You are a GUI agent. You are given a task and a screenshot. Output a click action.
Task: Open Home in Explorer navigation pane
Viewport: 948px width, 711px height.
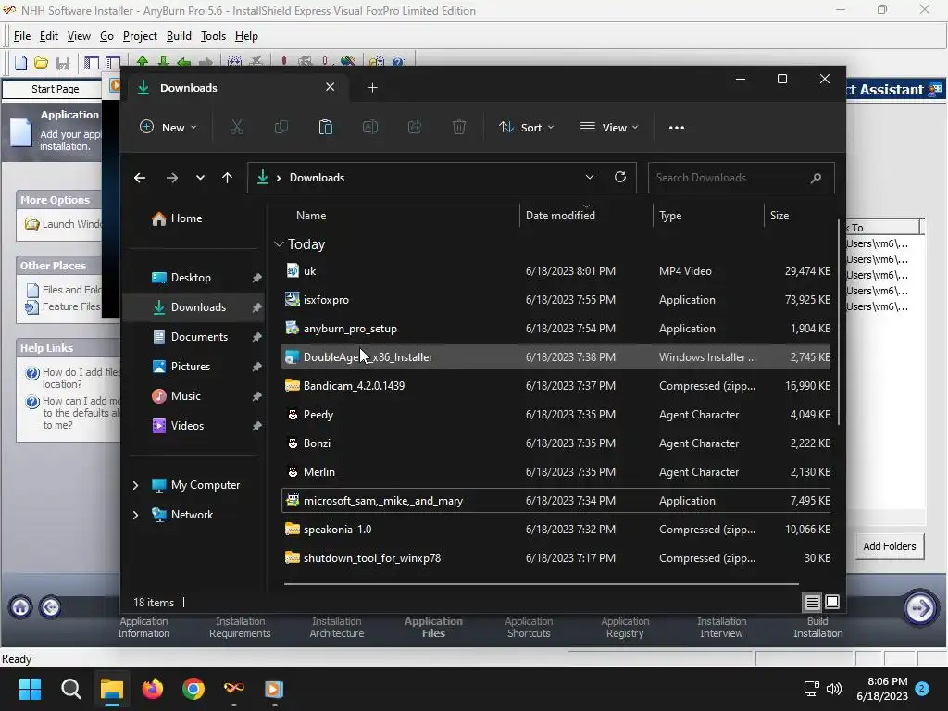coord(186,218)
